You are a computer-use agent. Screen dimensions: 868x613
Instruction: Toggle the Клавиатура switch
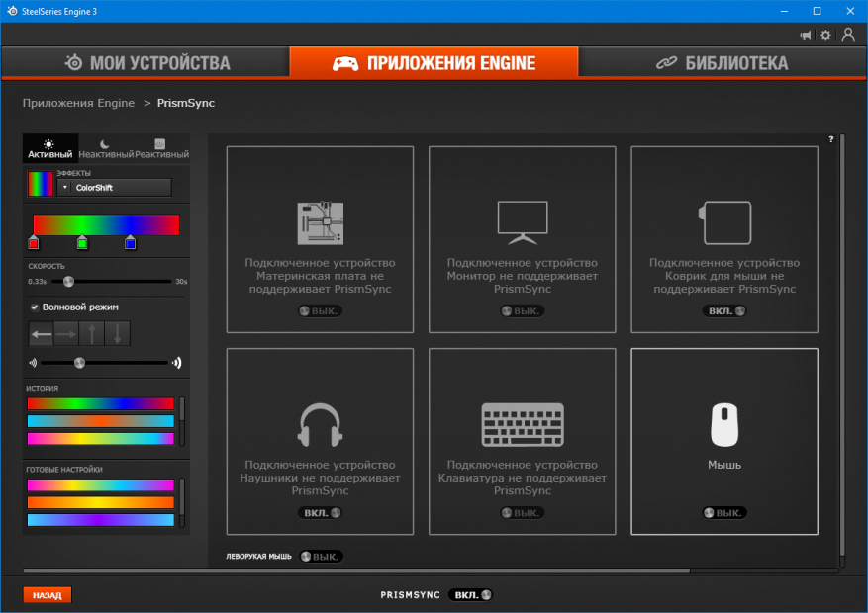click(x=522, y=513)
